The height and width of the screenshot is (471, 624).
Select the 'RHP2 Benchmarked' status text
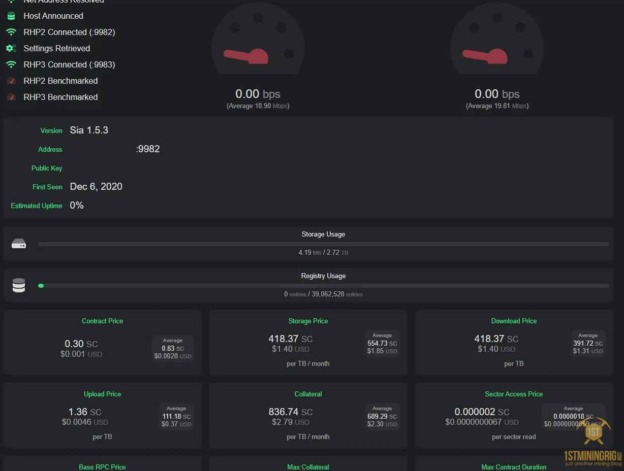coord(60,81)
